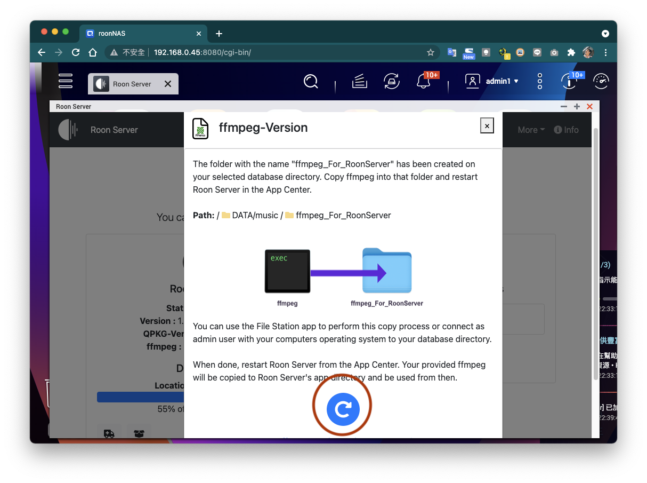Bookmark this page with the star icon
The width and height of the screenshot is (647, 483).
(431, 52)
